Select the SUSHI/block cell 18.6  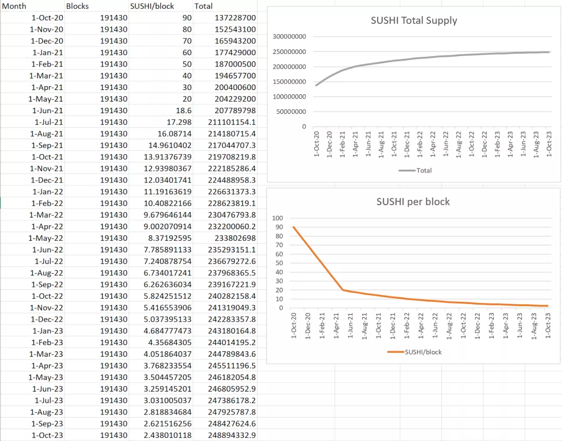tap(161, 111)
